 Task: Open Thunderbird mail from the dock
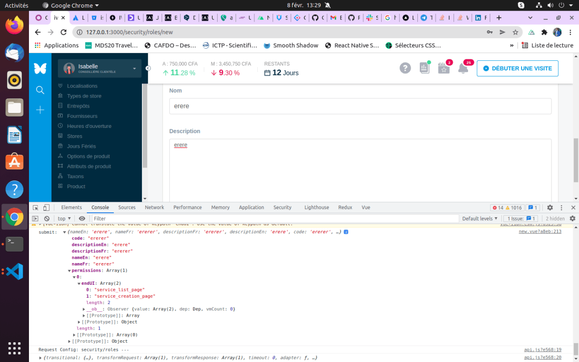[x=14, y=52]
